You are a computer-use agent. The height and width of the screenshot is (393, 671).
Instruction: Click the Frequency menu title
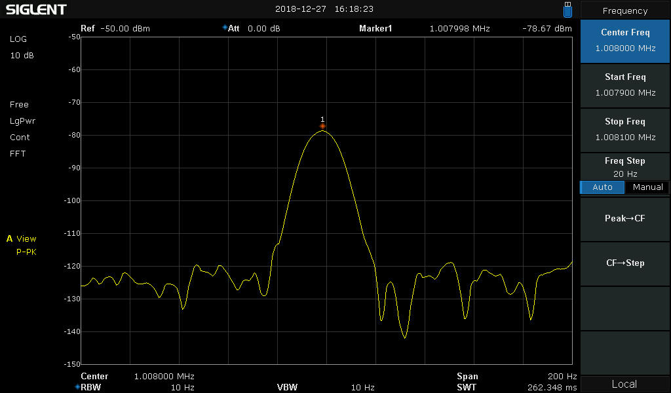(625, 10)
